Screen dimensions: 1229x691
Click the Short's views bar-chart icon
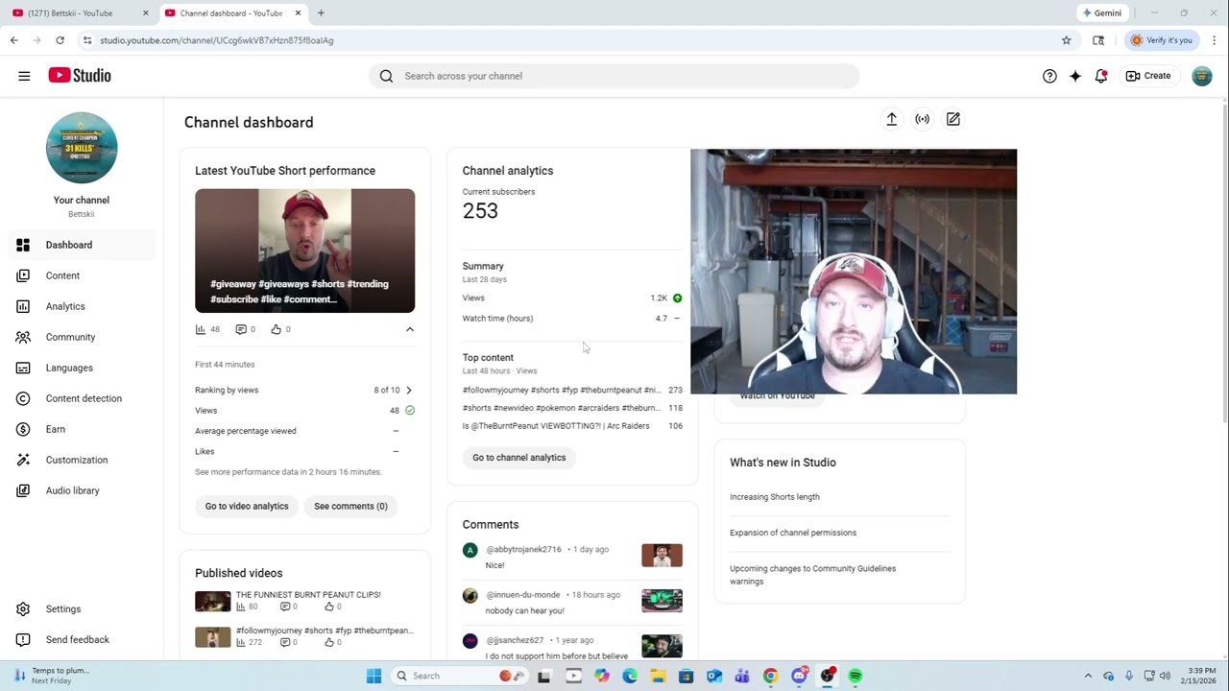pyautogui.click(x=201, y=329)
